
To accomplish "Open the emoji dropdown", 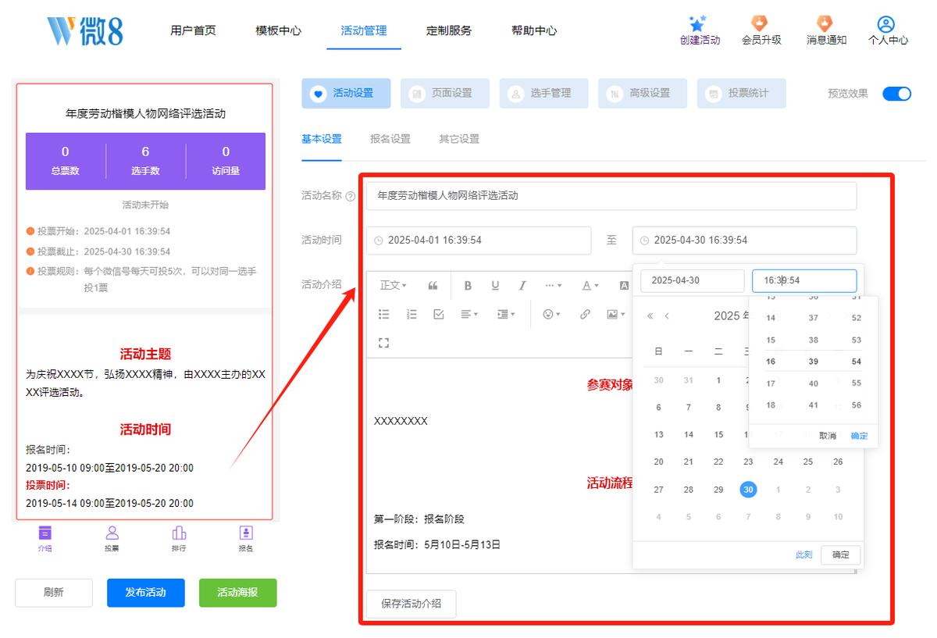I will 551,314.
